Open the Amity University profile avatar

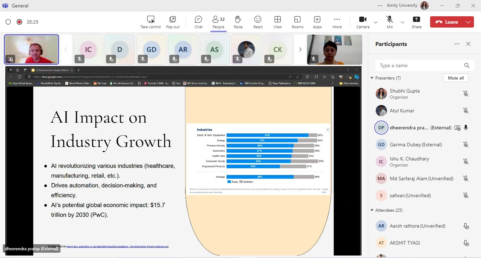[x=424, y=6]
